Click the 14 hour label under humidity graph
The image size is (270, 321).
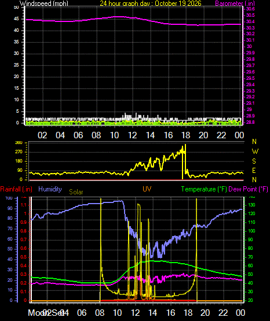click(153, 313)
